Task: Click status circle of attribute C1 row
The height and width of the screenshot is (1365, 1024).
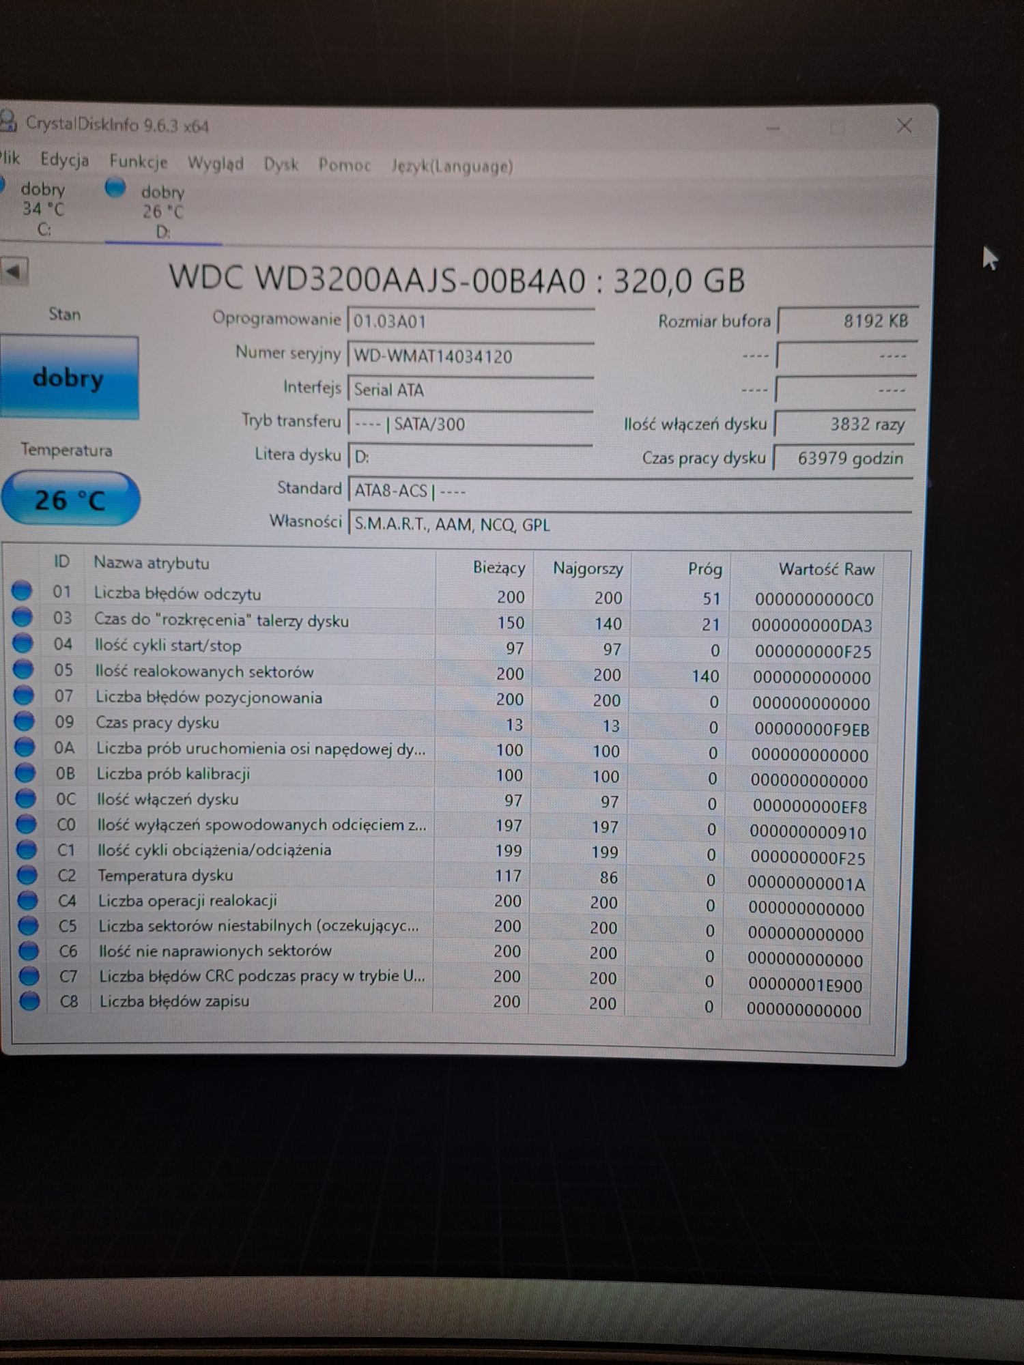Action: click(x=27, y=849)
